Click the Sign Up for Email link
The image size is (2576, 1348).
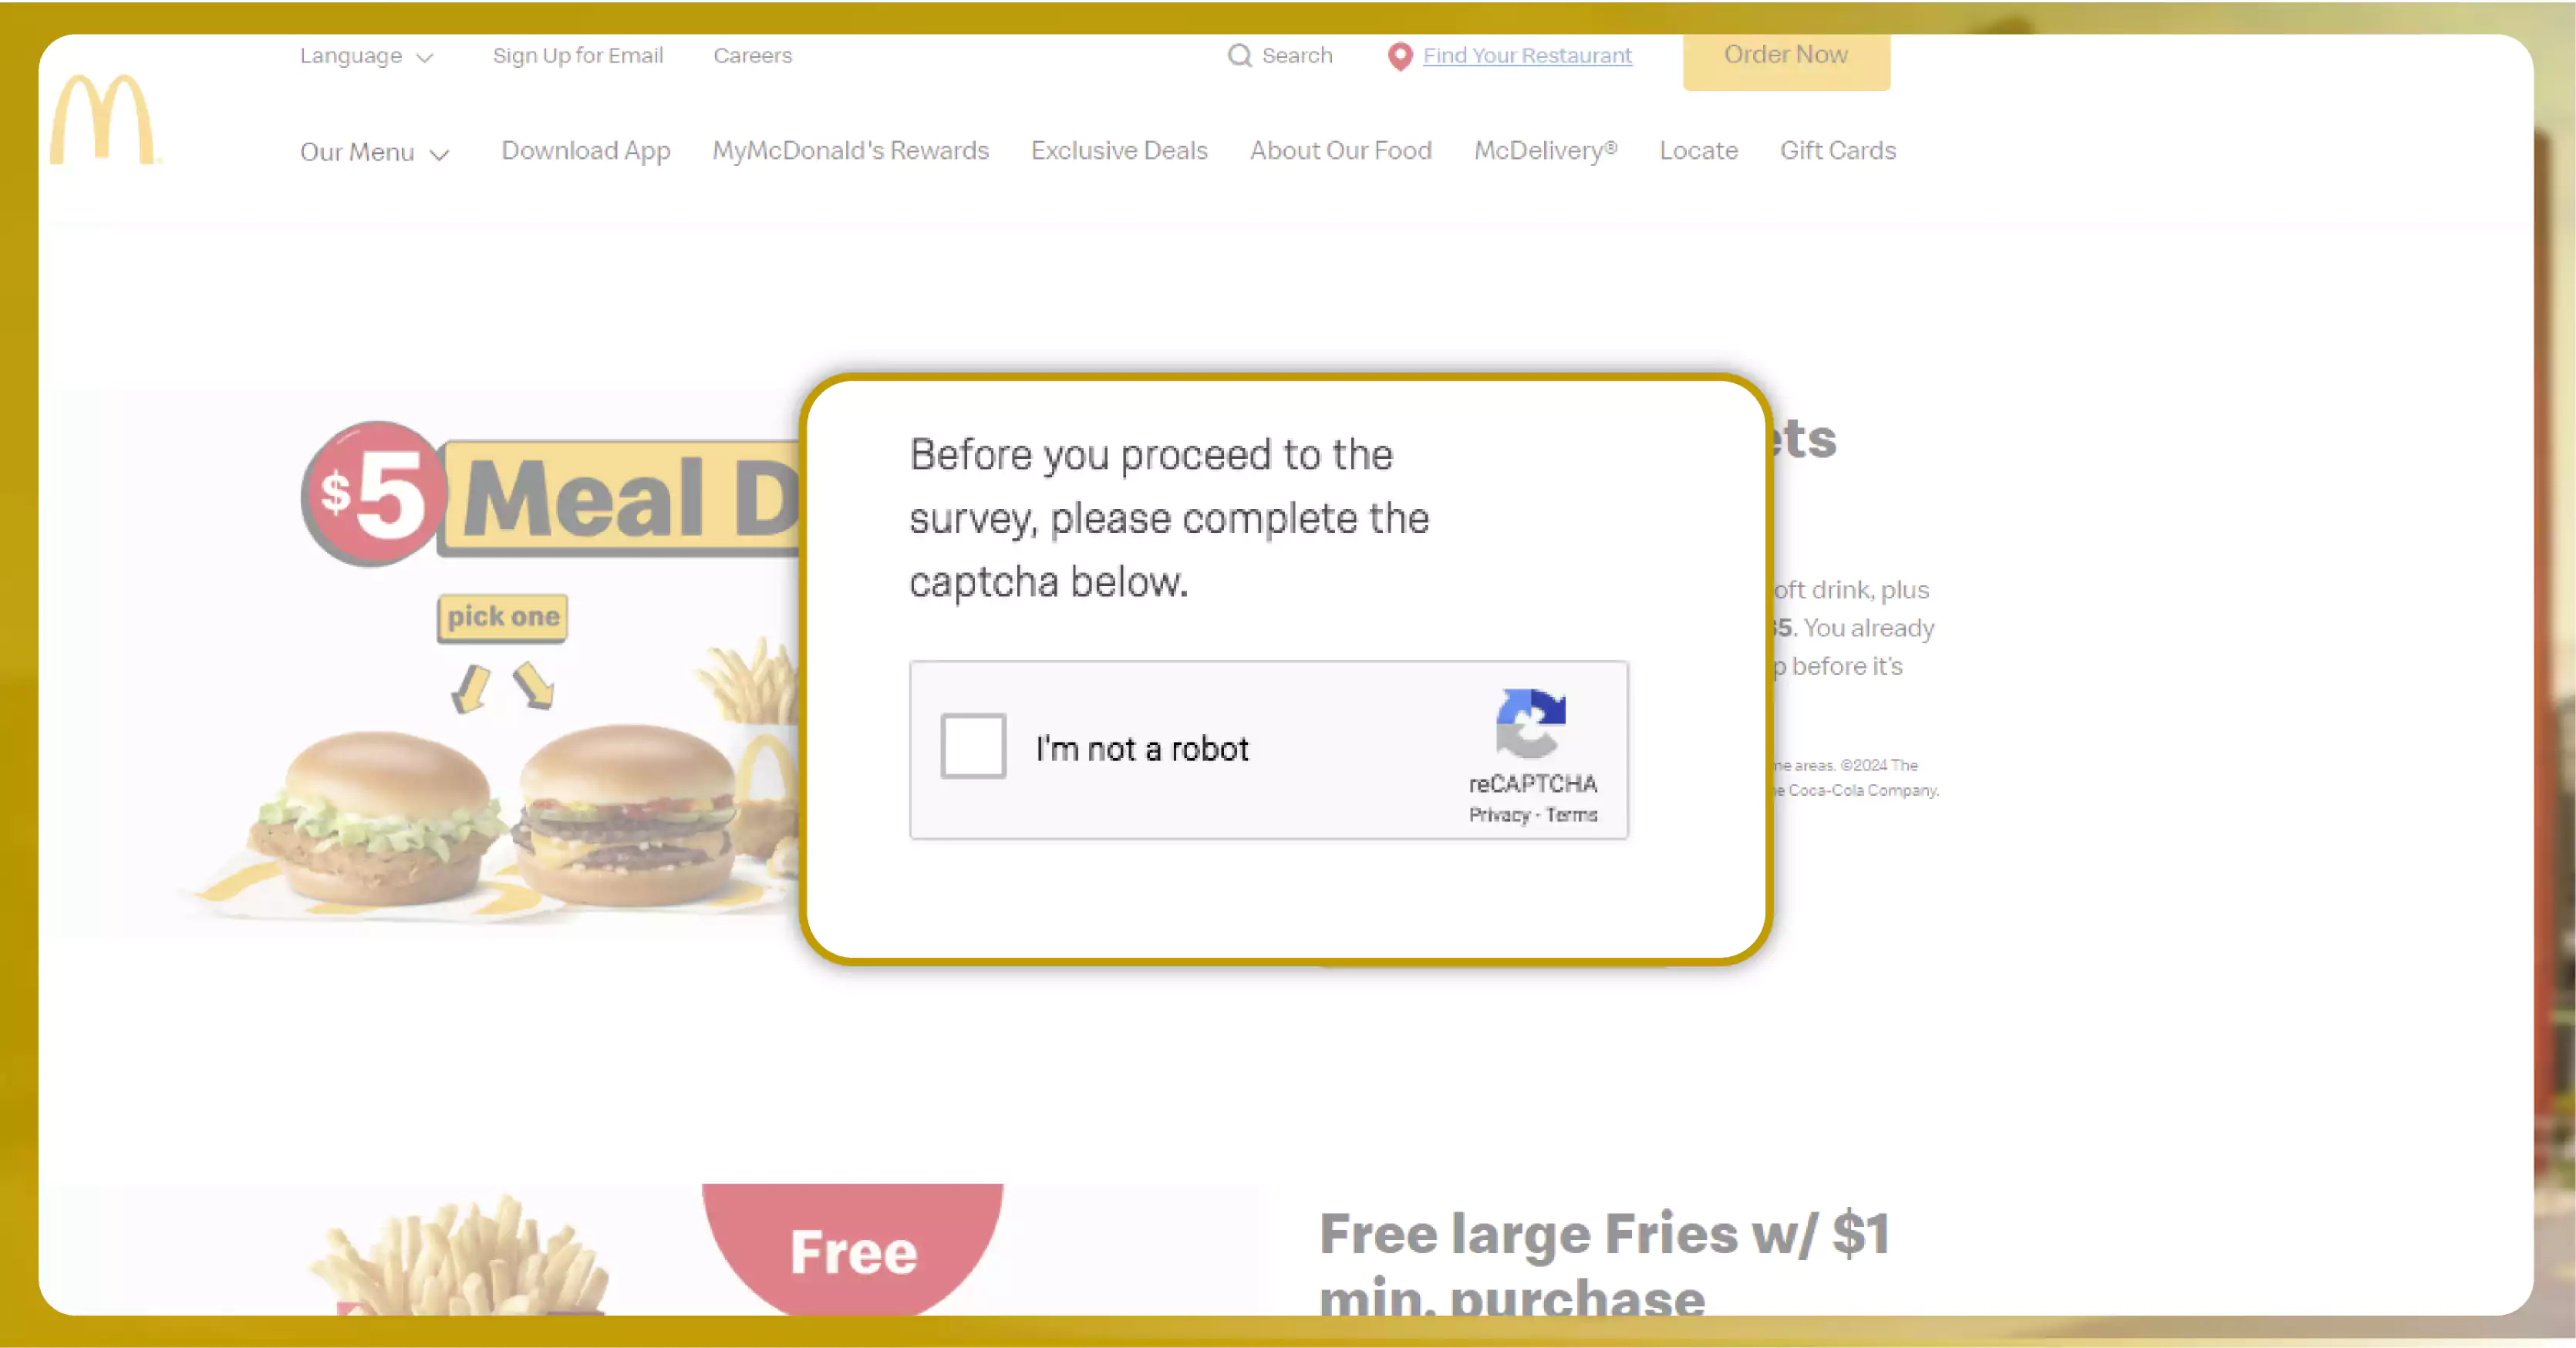[578, 55]
